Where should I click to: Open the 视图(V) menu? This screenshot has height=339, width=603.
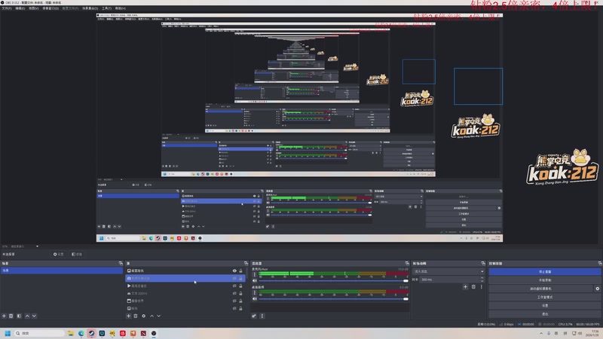tap(34, 8)
